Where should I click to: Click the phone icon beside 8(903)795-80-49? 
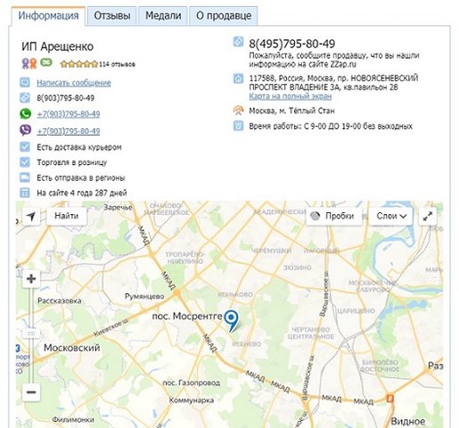25,98
